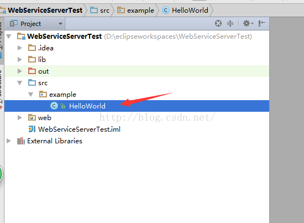
Task: Select the example package label
Action: click(x=62, y=95)
